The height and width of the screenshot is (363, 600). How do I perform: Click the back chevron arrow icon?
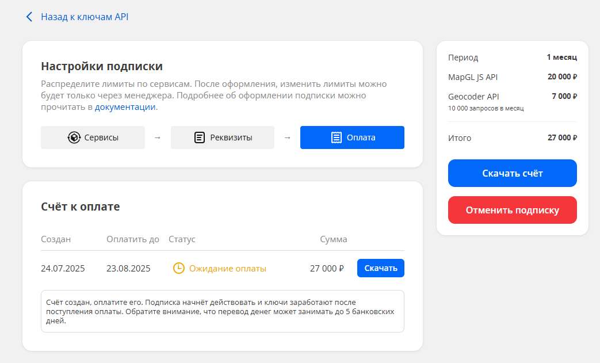[29, 17]
